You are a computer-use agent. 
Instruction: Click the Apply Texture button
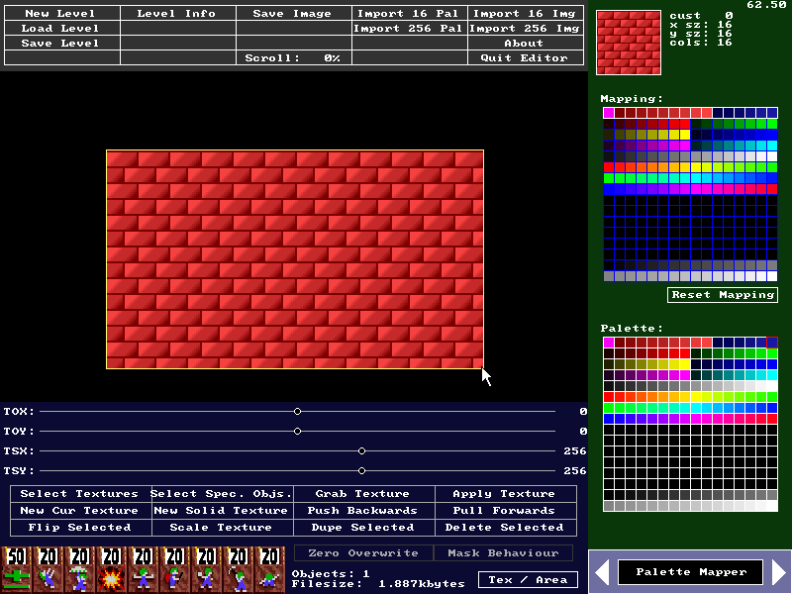click(x=504, y=493)
